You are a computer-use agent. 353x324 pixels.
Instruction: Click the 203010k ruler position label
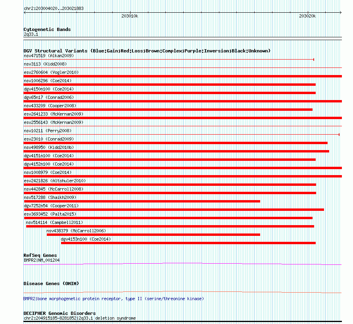point(130,16)
